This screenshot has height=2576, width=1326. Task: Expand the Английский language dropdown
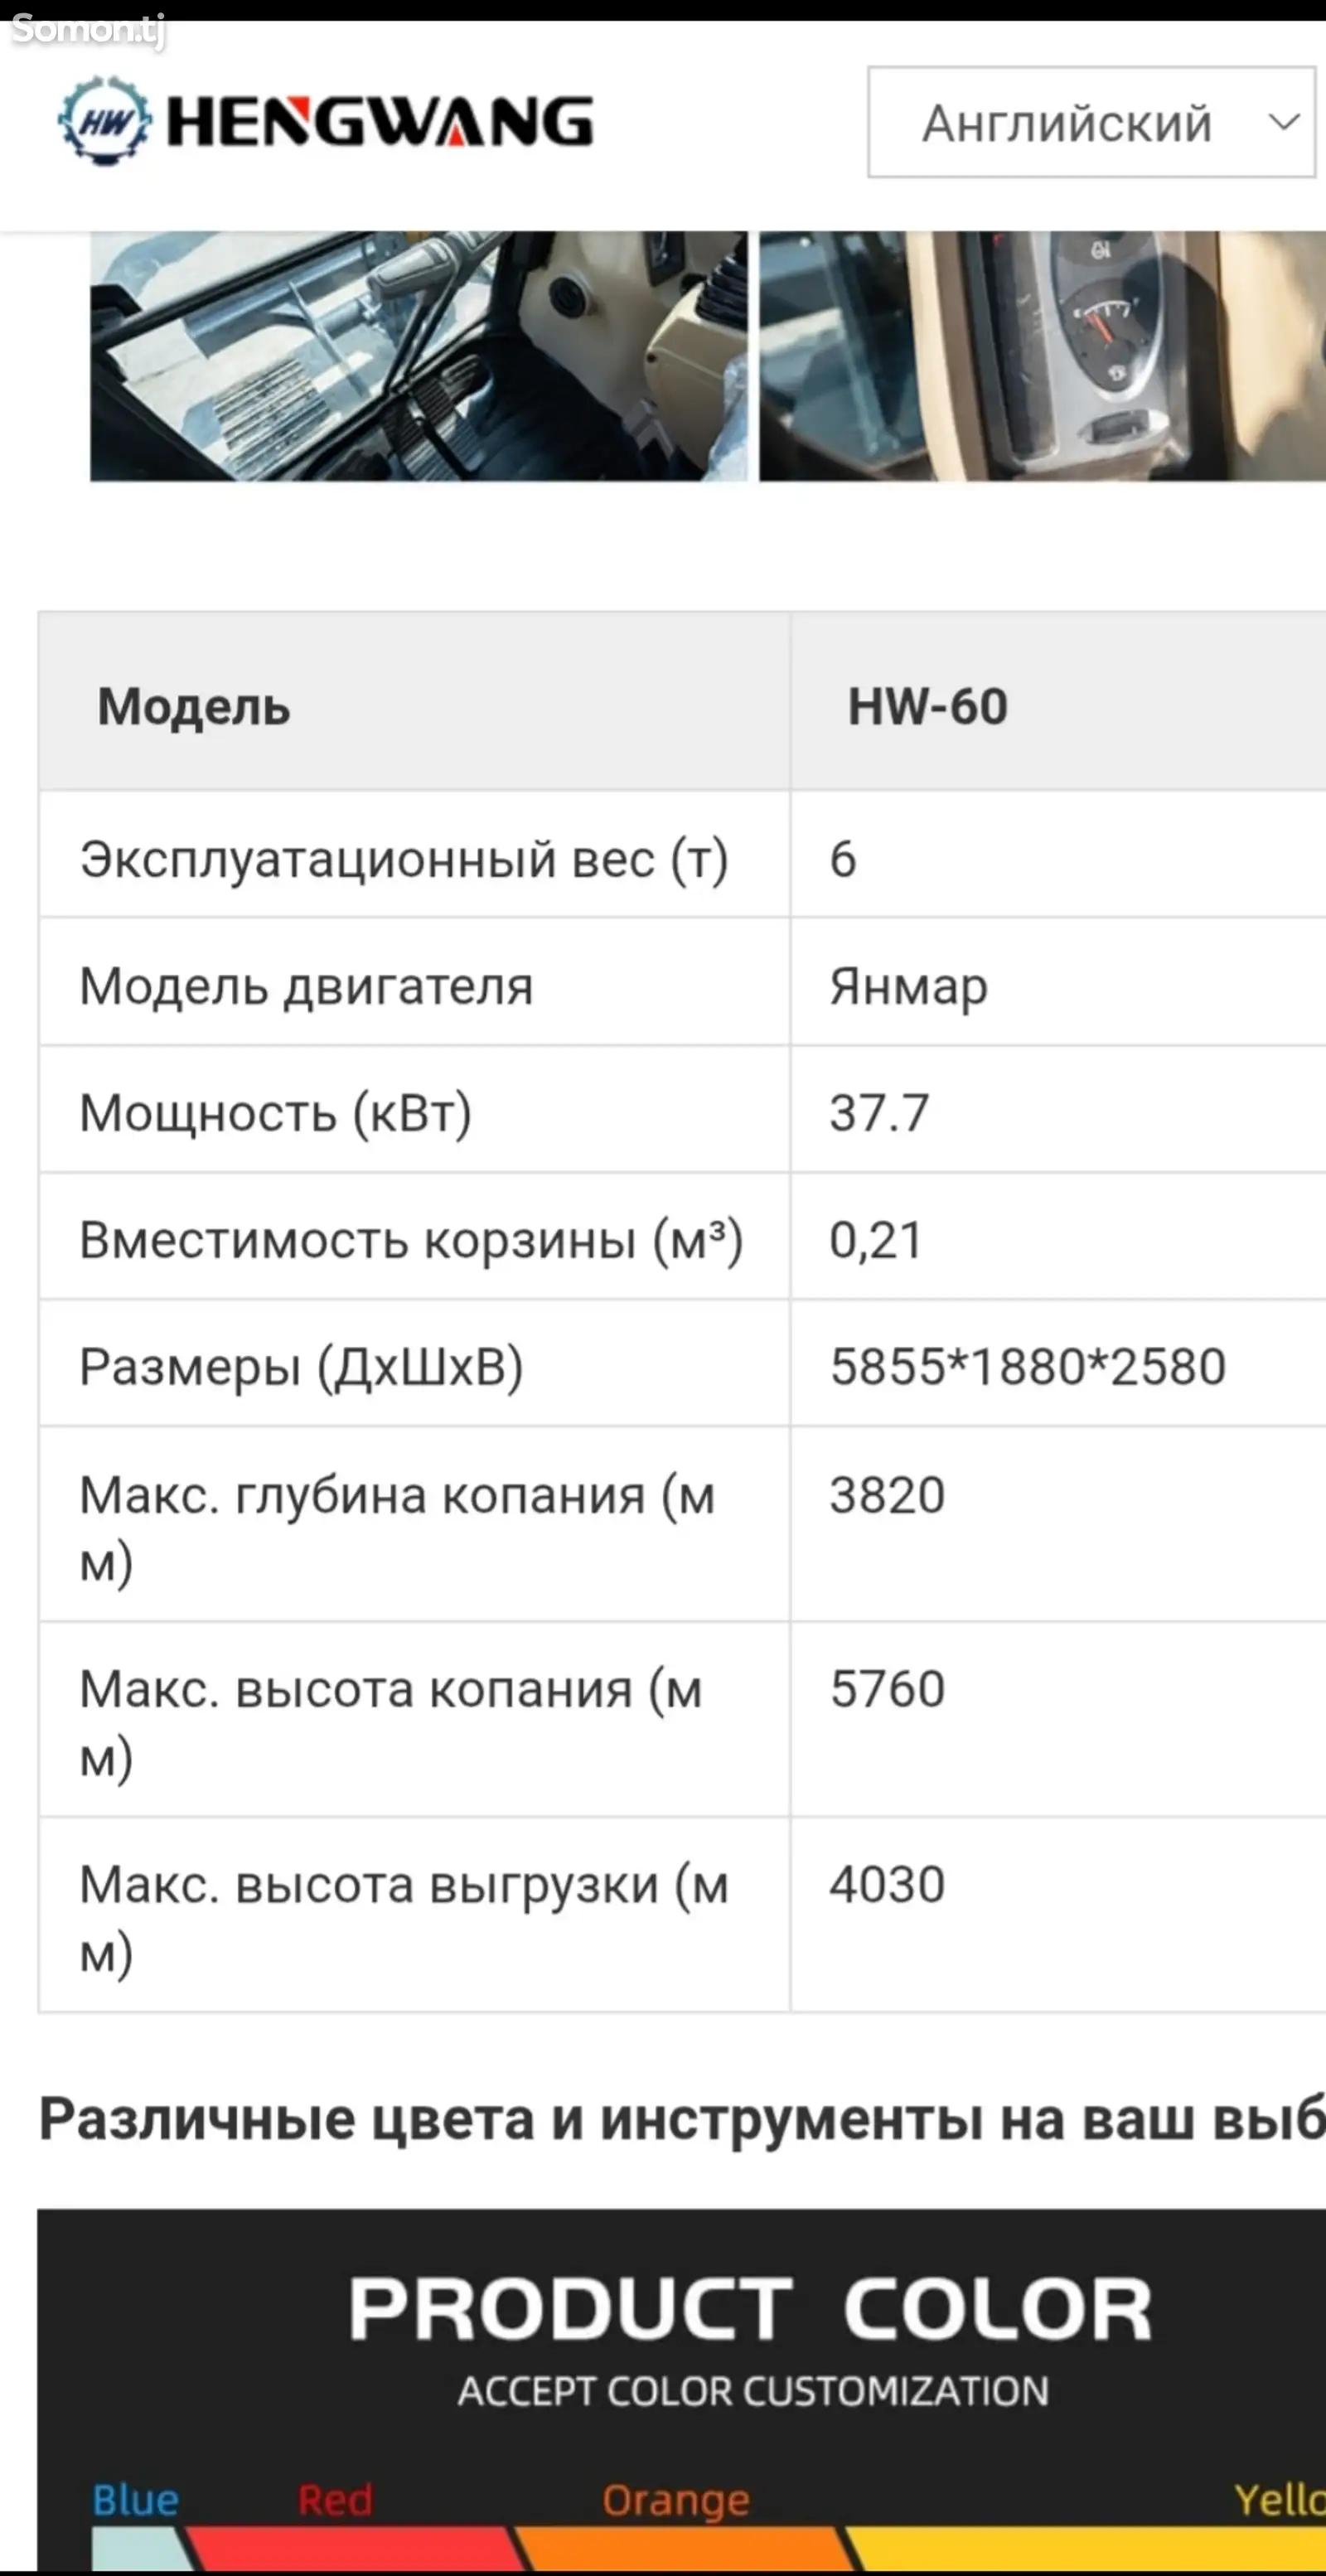pyautogui.click(x=1091, y=122)
